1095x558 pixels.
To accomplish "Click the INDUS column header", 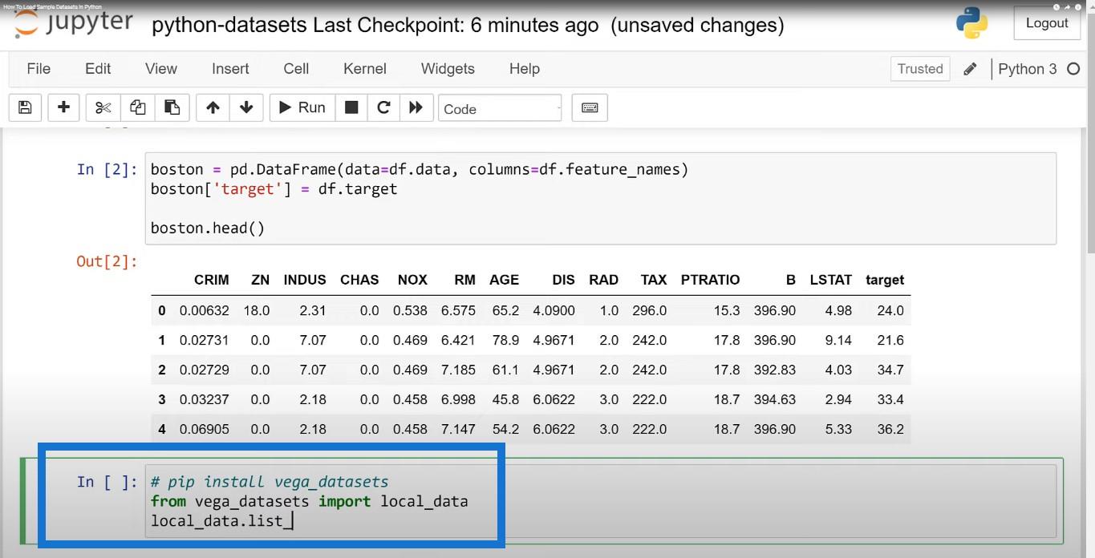I will pos(305,280).
